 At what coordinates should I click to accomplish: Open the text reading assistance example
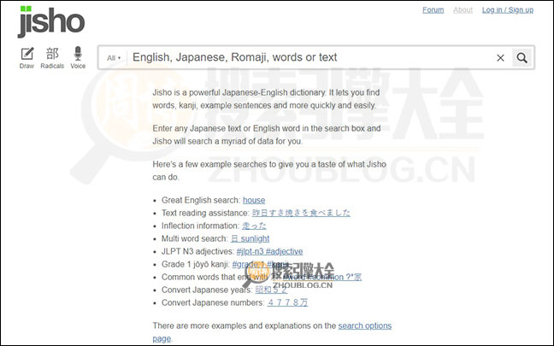301,213
